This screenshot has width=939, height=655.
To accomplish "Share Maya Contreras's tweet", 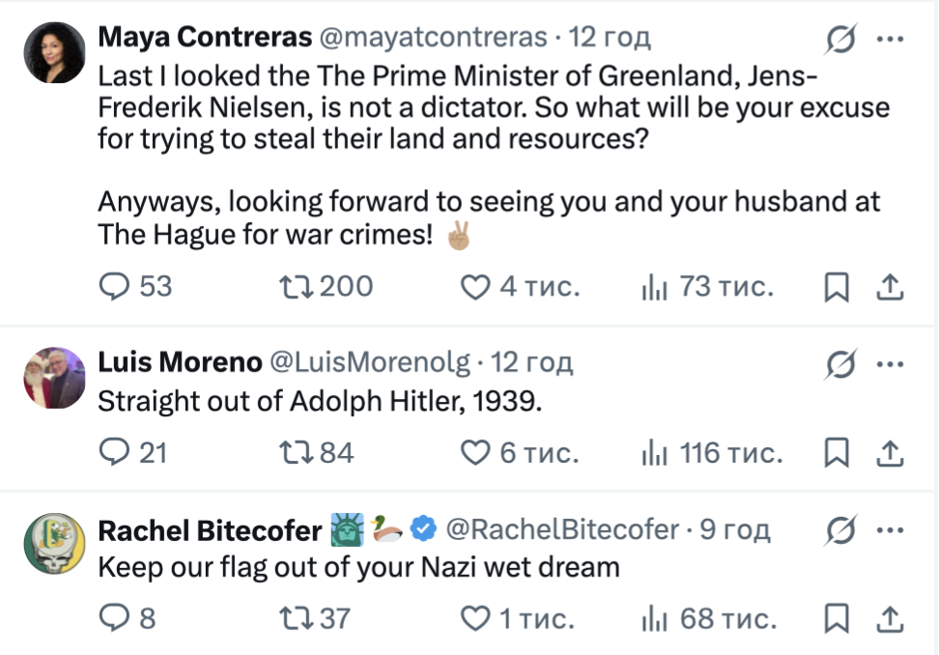I will (x=889, y=287).
